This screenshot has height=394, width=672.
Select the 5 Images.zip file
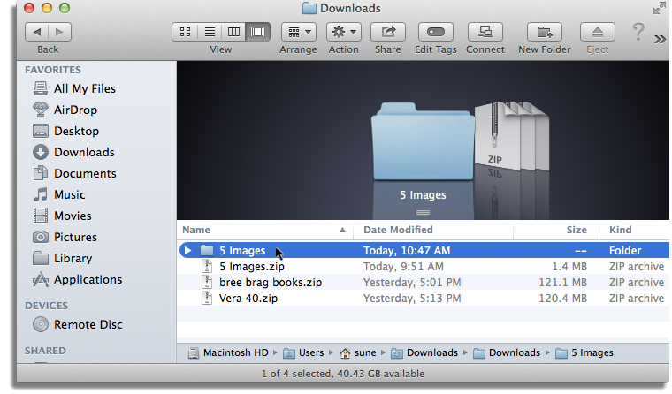point(252,267)
